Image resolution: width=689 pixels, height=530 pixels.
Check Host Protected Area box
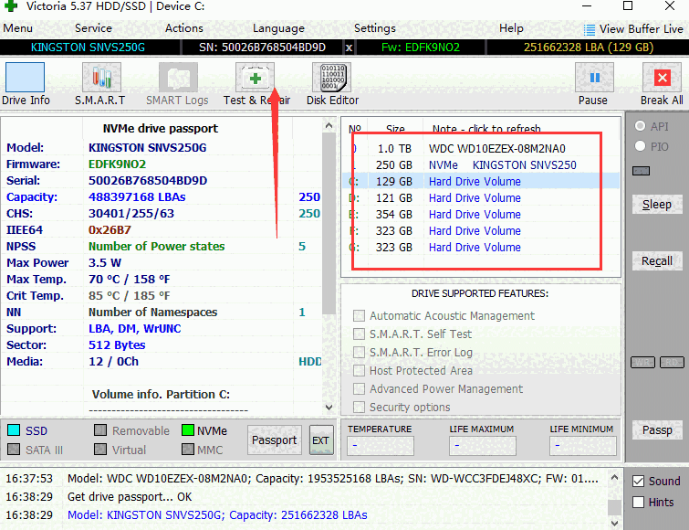tap(359, 370)
